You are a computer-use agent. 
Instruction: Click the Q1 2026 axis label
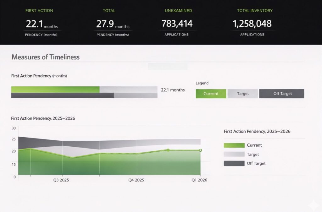click(199, 180)
